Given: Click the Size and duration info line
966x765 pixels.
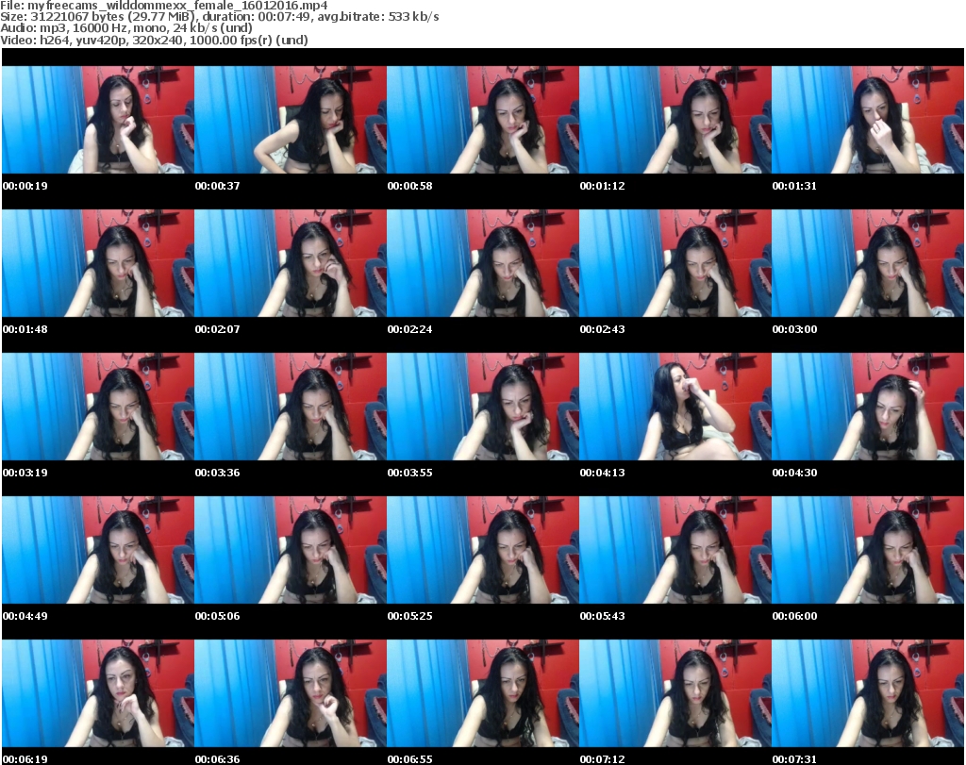Looking at the screenshot, I should (219, 17).
